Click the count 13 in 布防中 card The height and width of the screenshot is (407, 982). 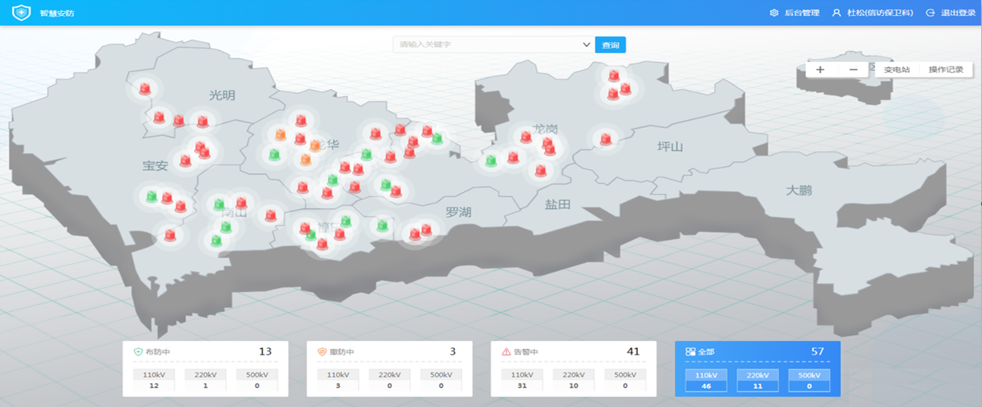(x=266, y=351)
